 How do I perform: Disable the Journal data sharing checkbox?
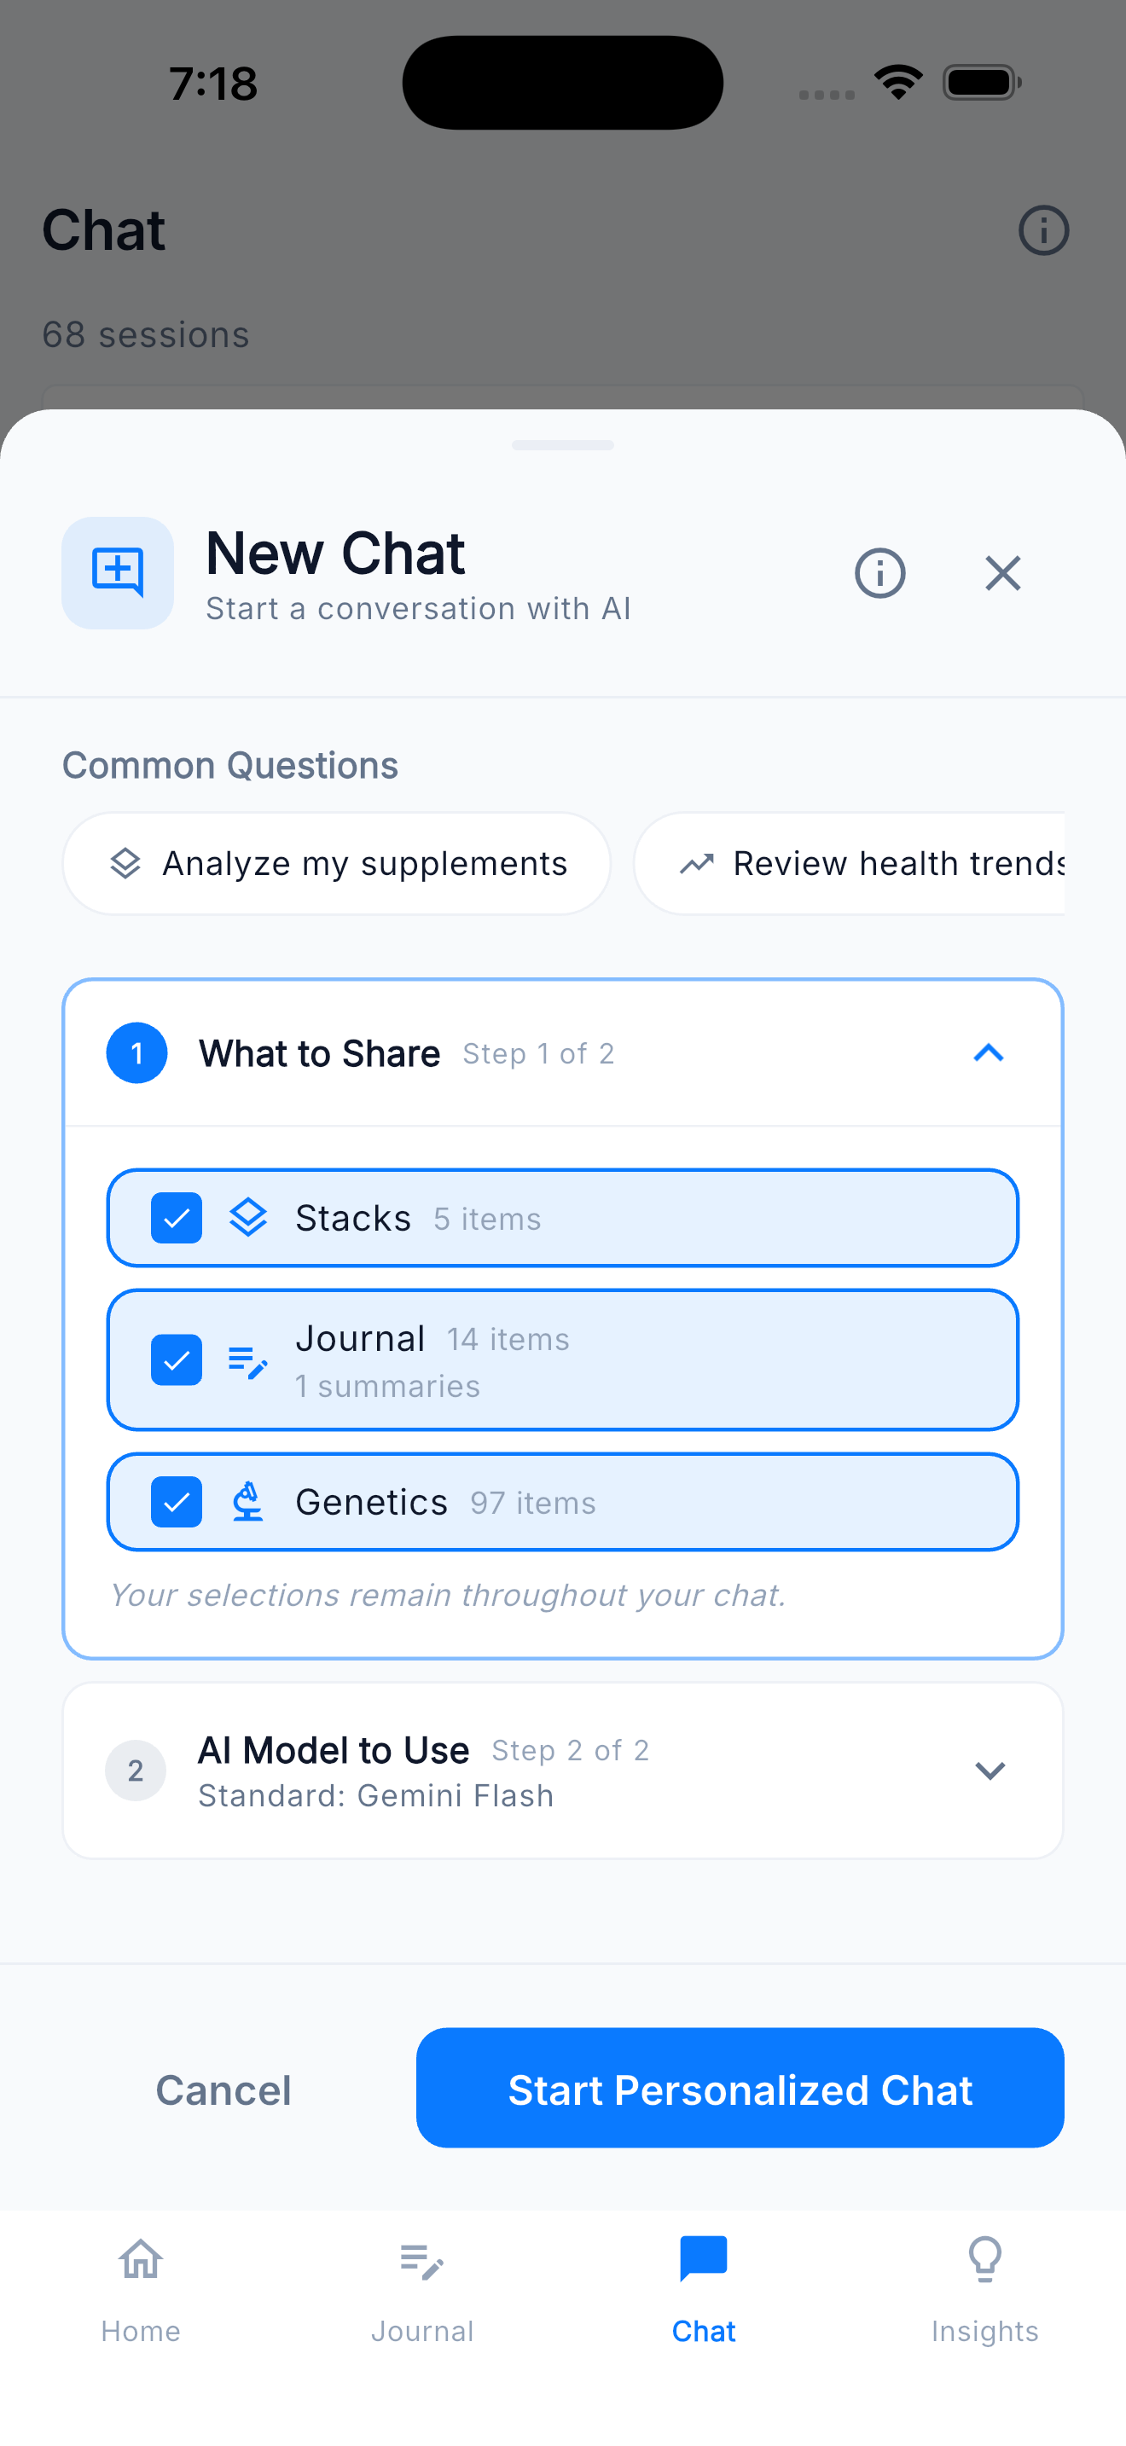176,1360
